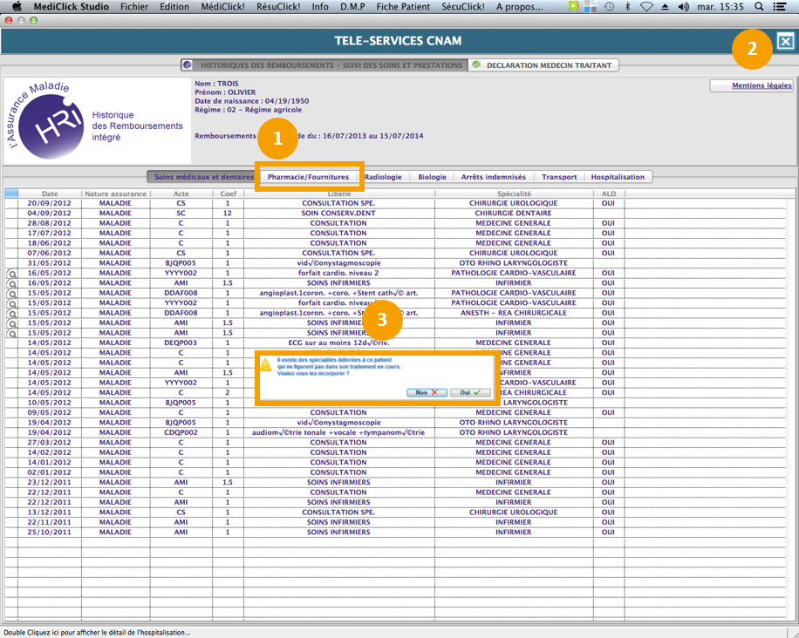Click the magnifier beside 15/05/2012 DDAF008 ANESTH row
The image size is (799, 638).
(x=11, y=313)
